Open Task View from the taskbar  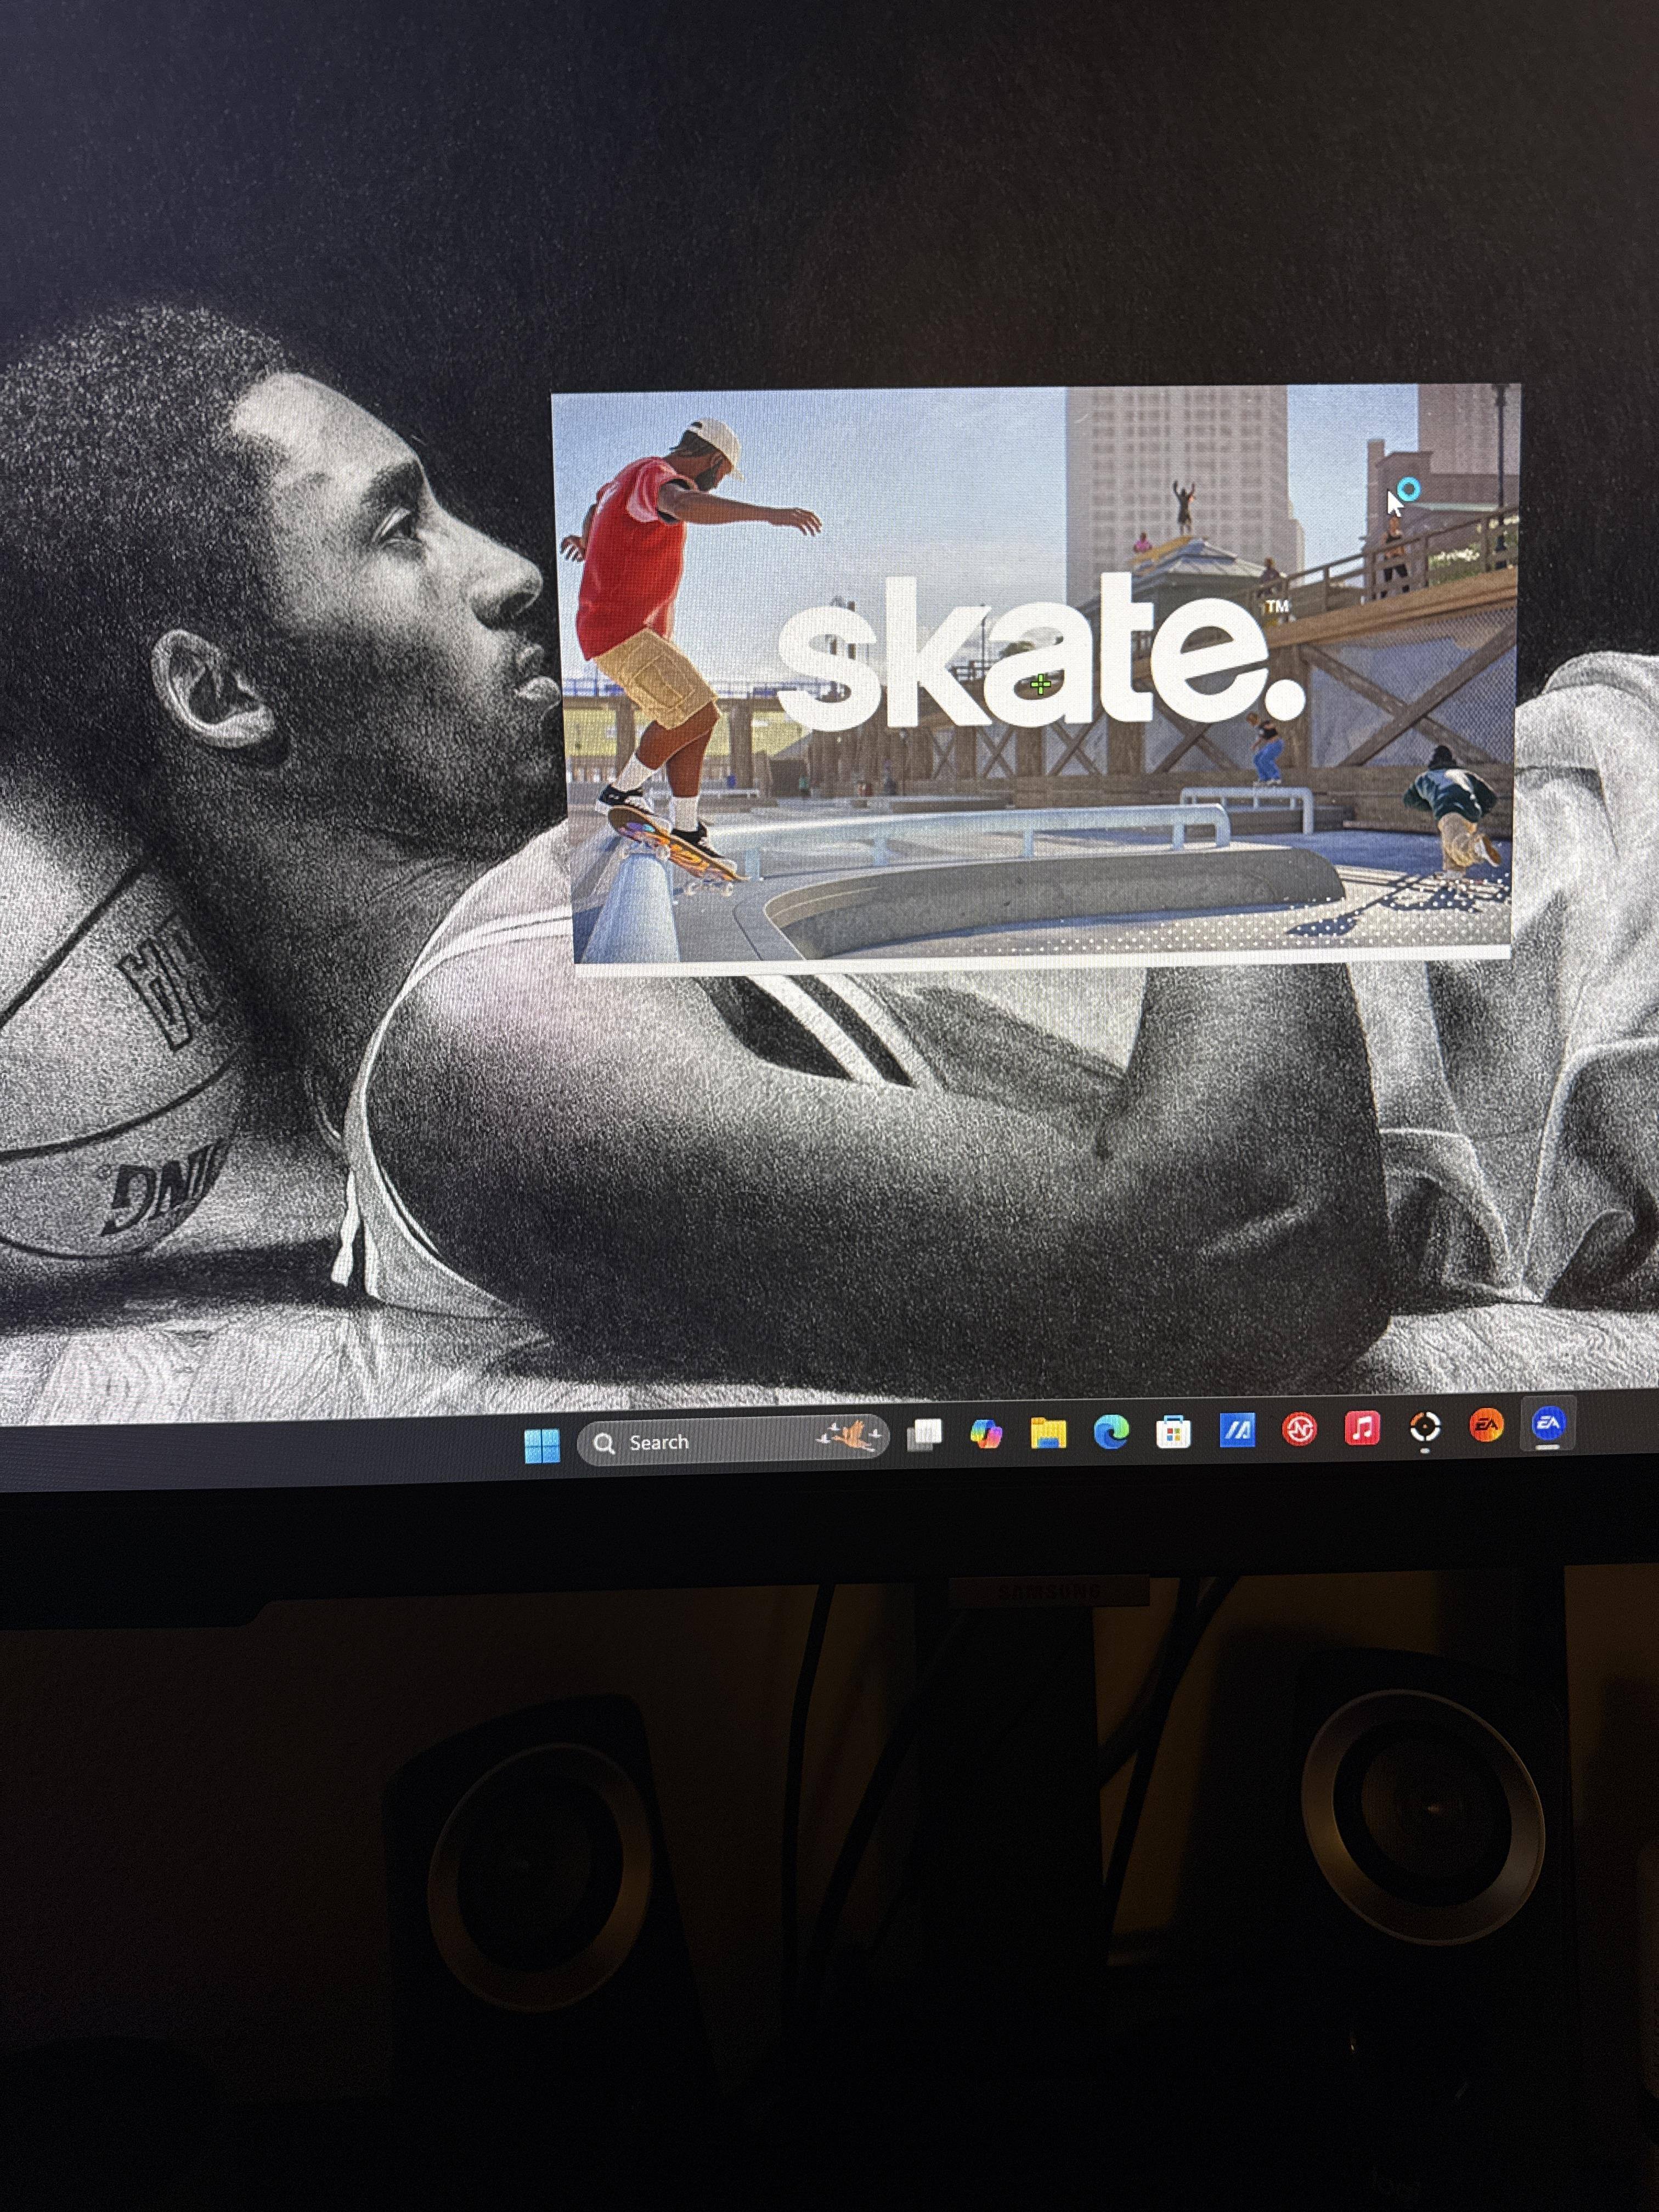tap(924, 1435)
